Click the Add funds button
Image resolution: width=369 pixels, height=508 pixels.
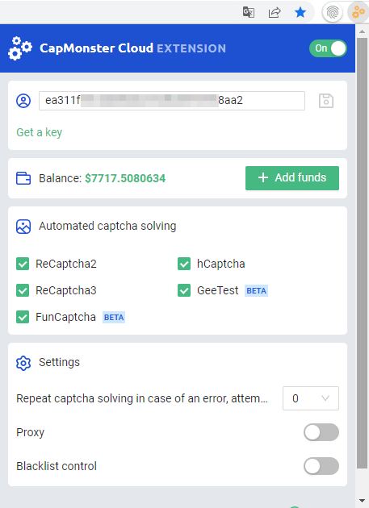292,178
